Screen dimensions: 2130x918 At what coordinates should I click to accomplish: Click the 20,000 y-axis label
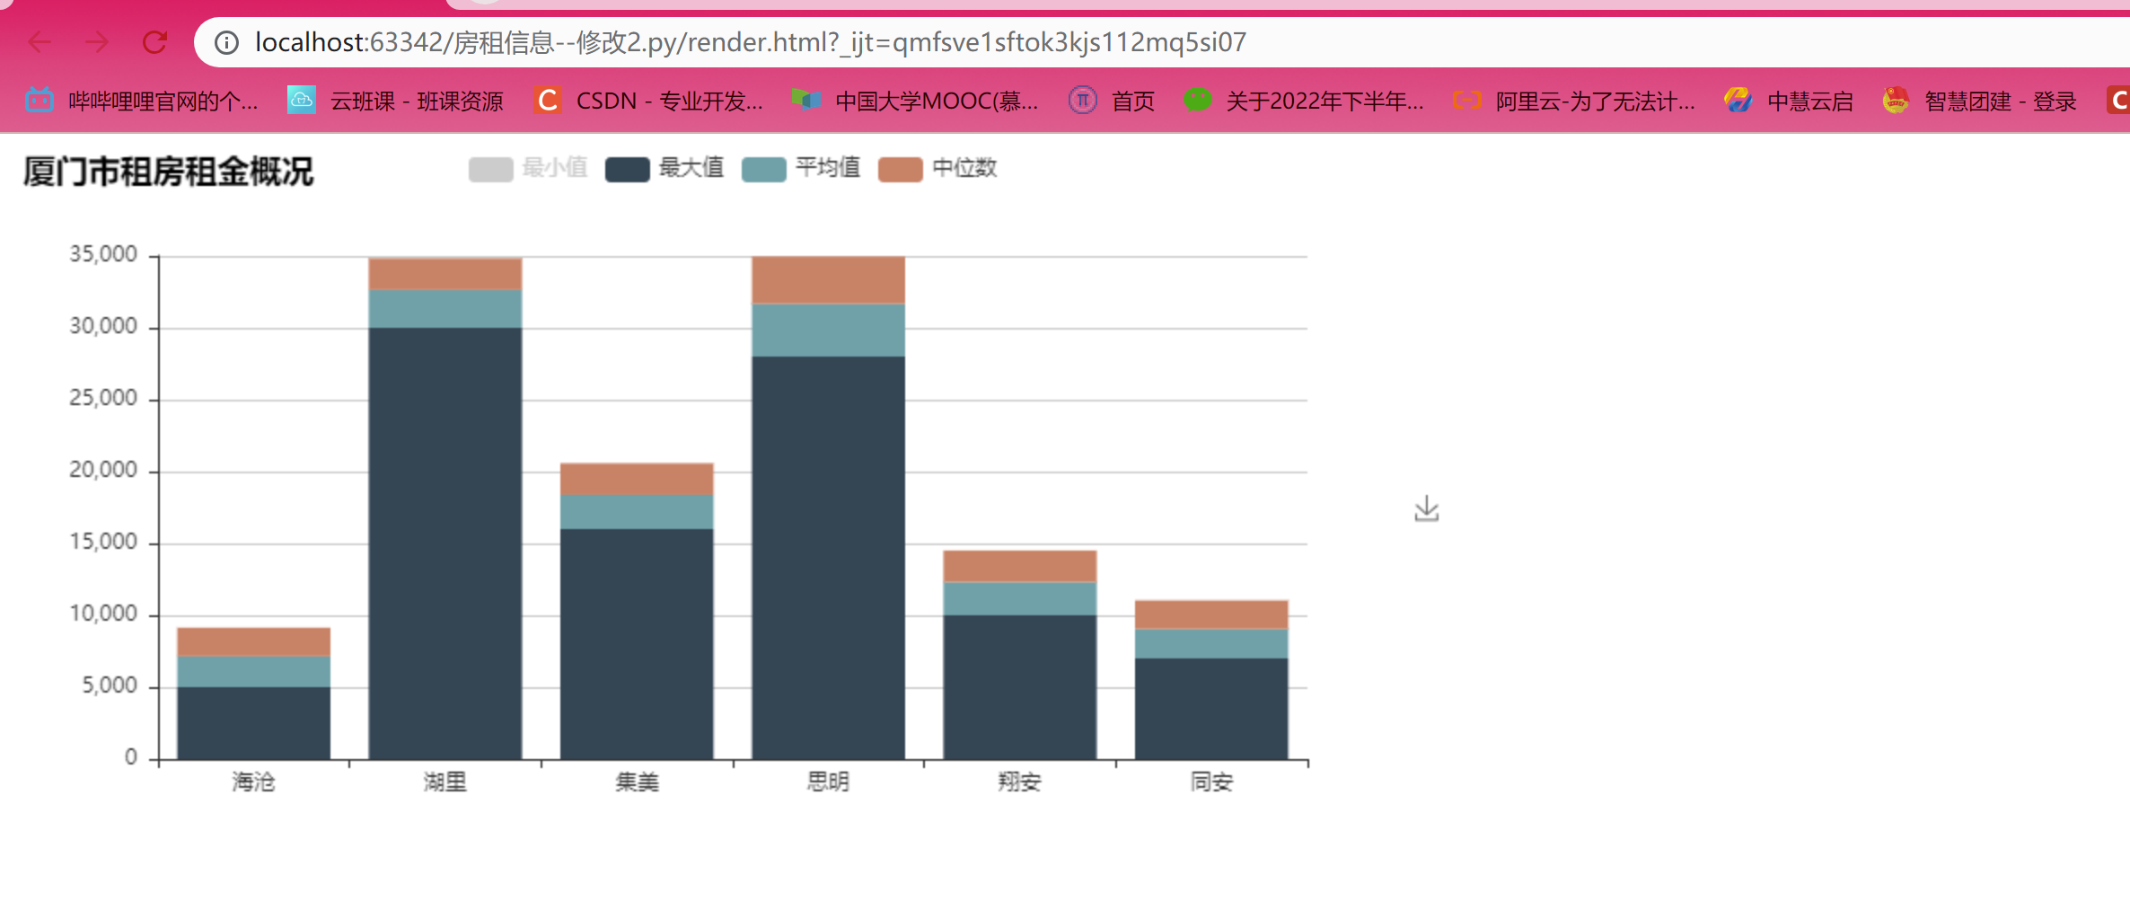coord(103,470)
